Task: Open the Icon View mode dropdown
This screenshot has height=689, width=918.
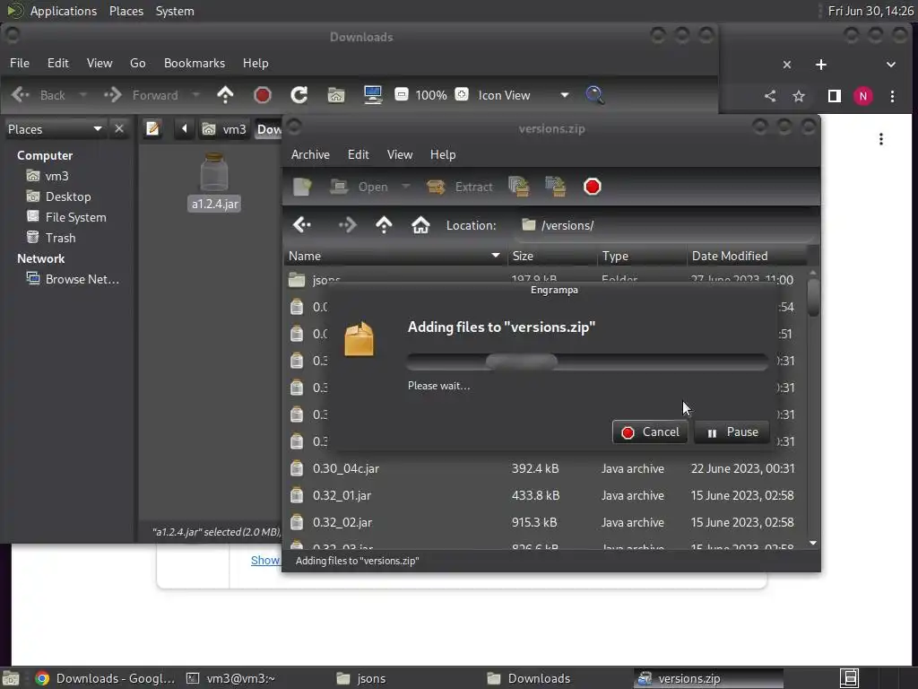Action: [x=523, y=95]
